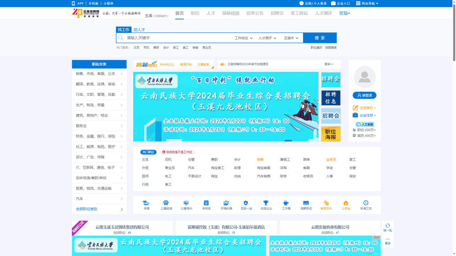Open the 工作岗位 dropdown
The width and height of the screenshot is (456, 256).
tap(244, 38)
